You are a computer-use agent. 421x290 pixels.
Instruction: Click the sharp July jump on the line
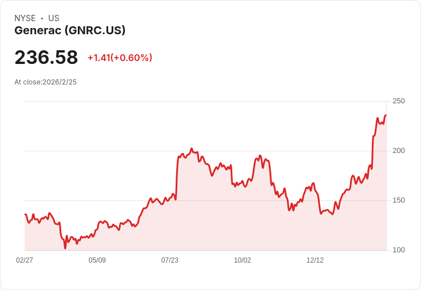point(177,177)
